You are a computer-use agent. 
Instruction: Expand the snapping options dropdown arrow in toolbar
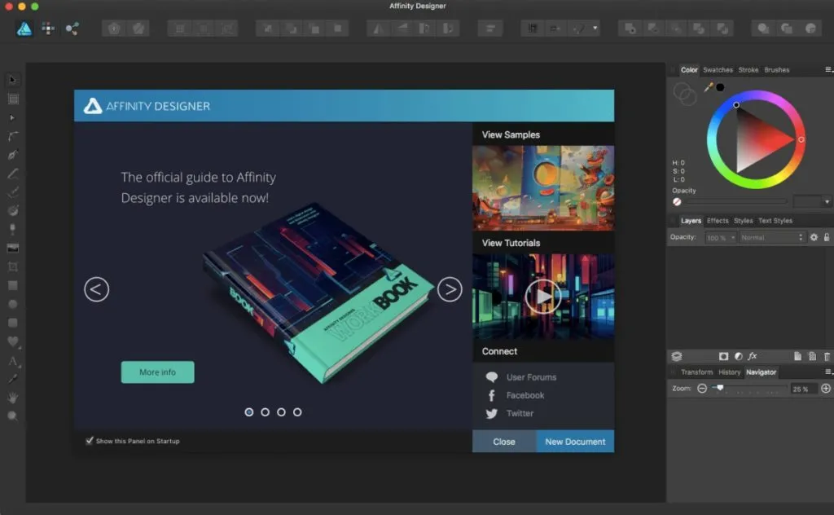[595, 29]
